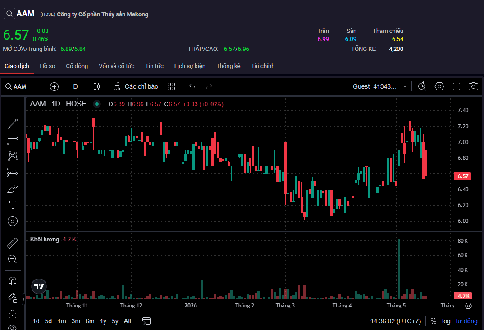Redo the chart action
Image resolution: width=484 pixels, height=330 pixels.
tap(209, 86)
